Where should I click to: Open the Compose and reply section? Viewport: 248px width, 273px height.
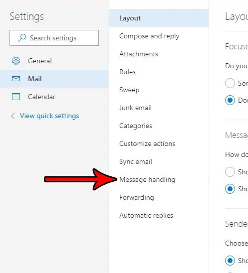149,36
